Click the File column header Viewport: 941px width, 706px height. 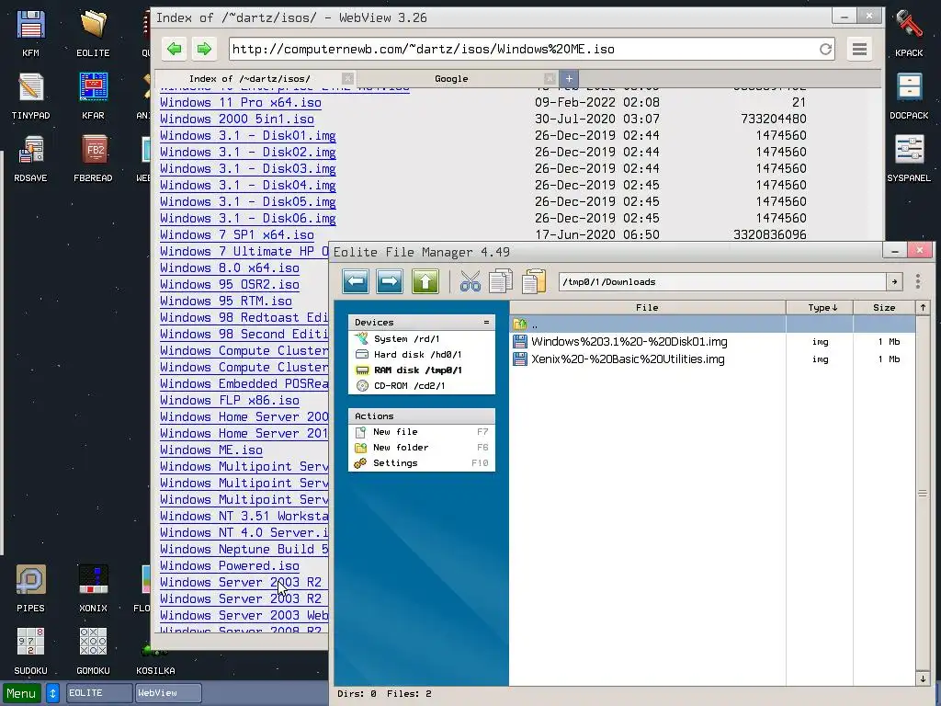click(x=647, y=307)
